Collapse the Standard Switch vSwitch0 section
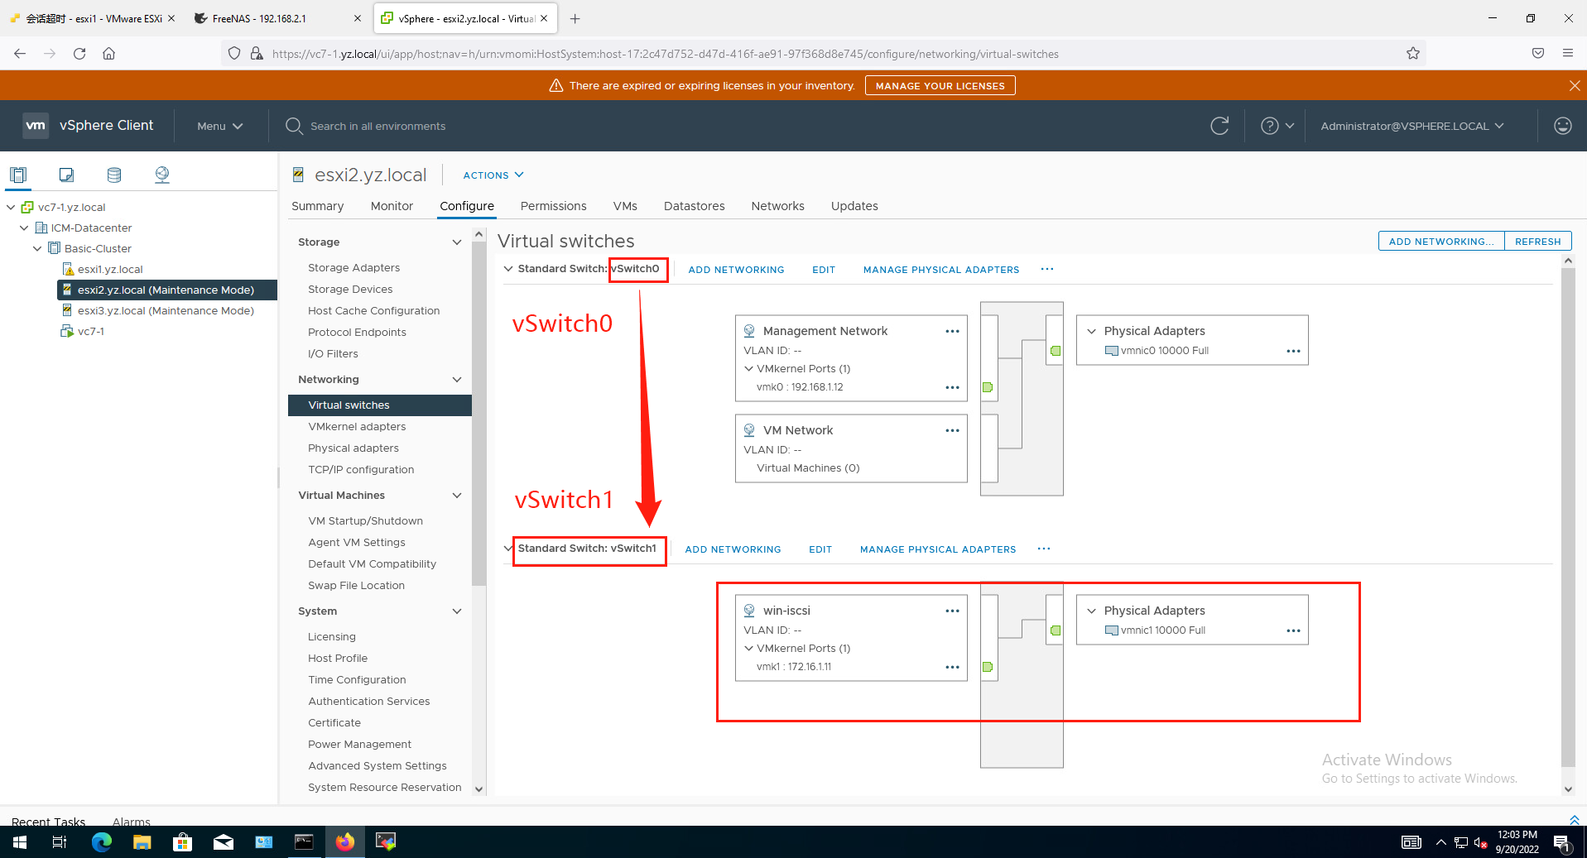 click(507, 268)
